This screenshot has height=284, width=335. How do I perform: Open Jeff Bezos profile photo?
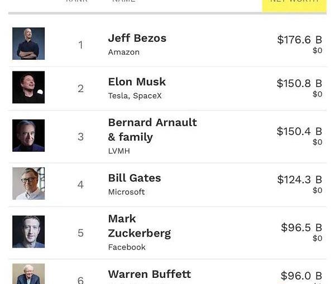click(28, 44)
